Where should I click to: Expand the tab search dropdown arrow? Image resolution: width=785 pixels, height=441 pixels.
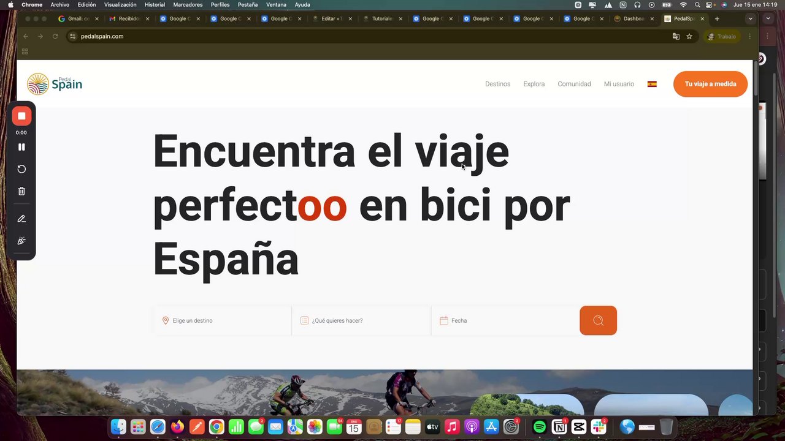pyautogui.click(x=750, y=18)
